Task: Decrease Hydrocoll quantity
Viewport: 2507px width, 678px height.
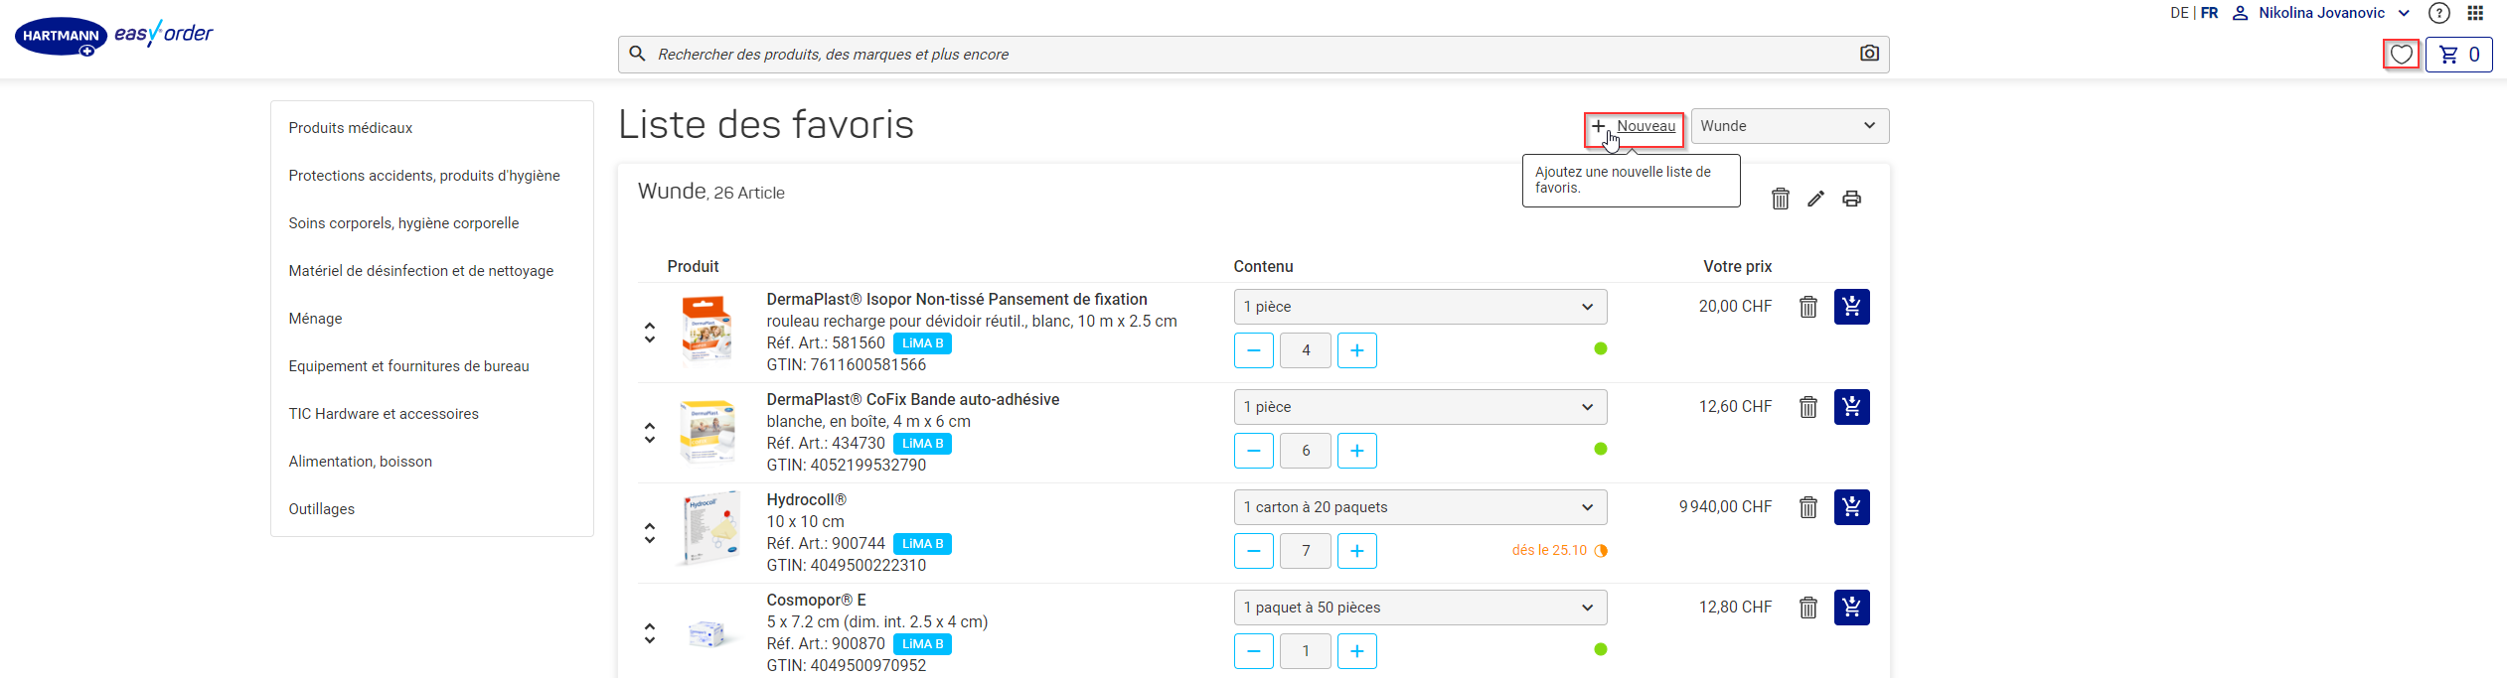Action: 1253,551
